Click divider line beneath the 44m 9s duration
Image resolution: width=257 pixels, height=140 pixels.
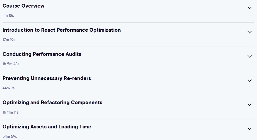pos(128,95)
